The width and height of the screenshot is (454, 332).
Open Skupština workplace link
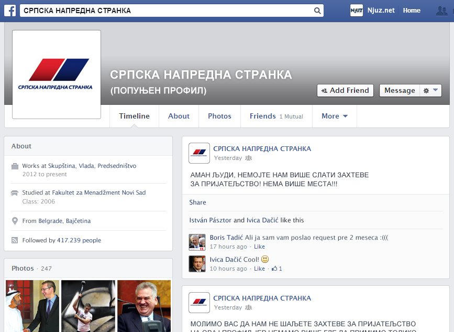tap(62, 166)
